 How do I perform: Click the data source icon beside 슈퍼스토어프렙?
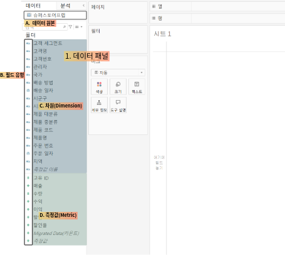point(29,15)
